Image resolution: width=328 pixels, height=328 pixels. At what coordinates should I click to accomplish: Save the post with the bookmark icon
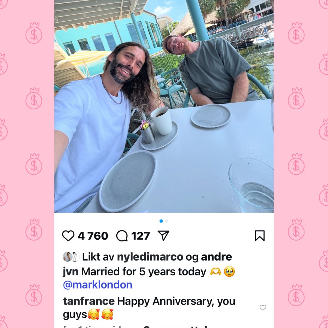tap(260, 236)
